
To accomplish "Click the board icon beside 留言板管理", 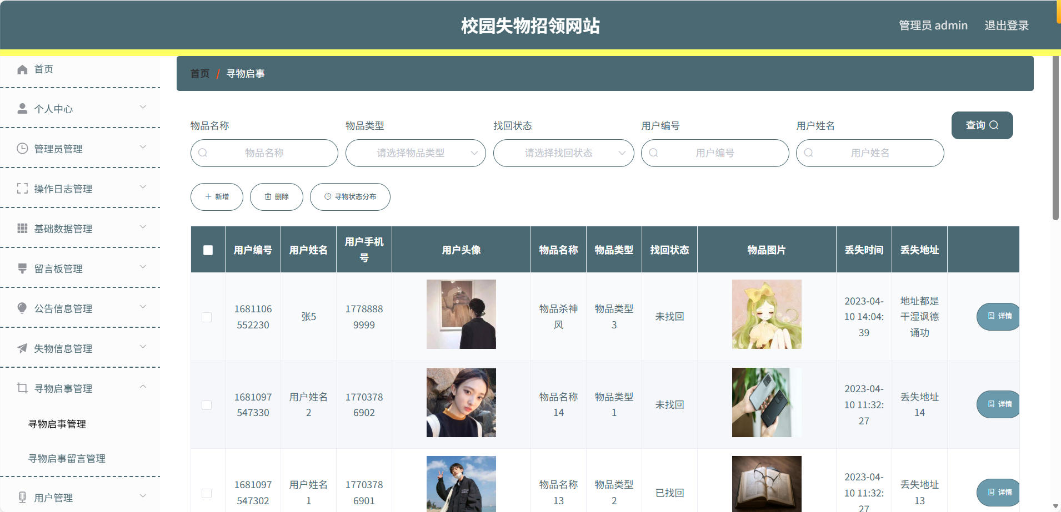I will pos(22,268).
